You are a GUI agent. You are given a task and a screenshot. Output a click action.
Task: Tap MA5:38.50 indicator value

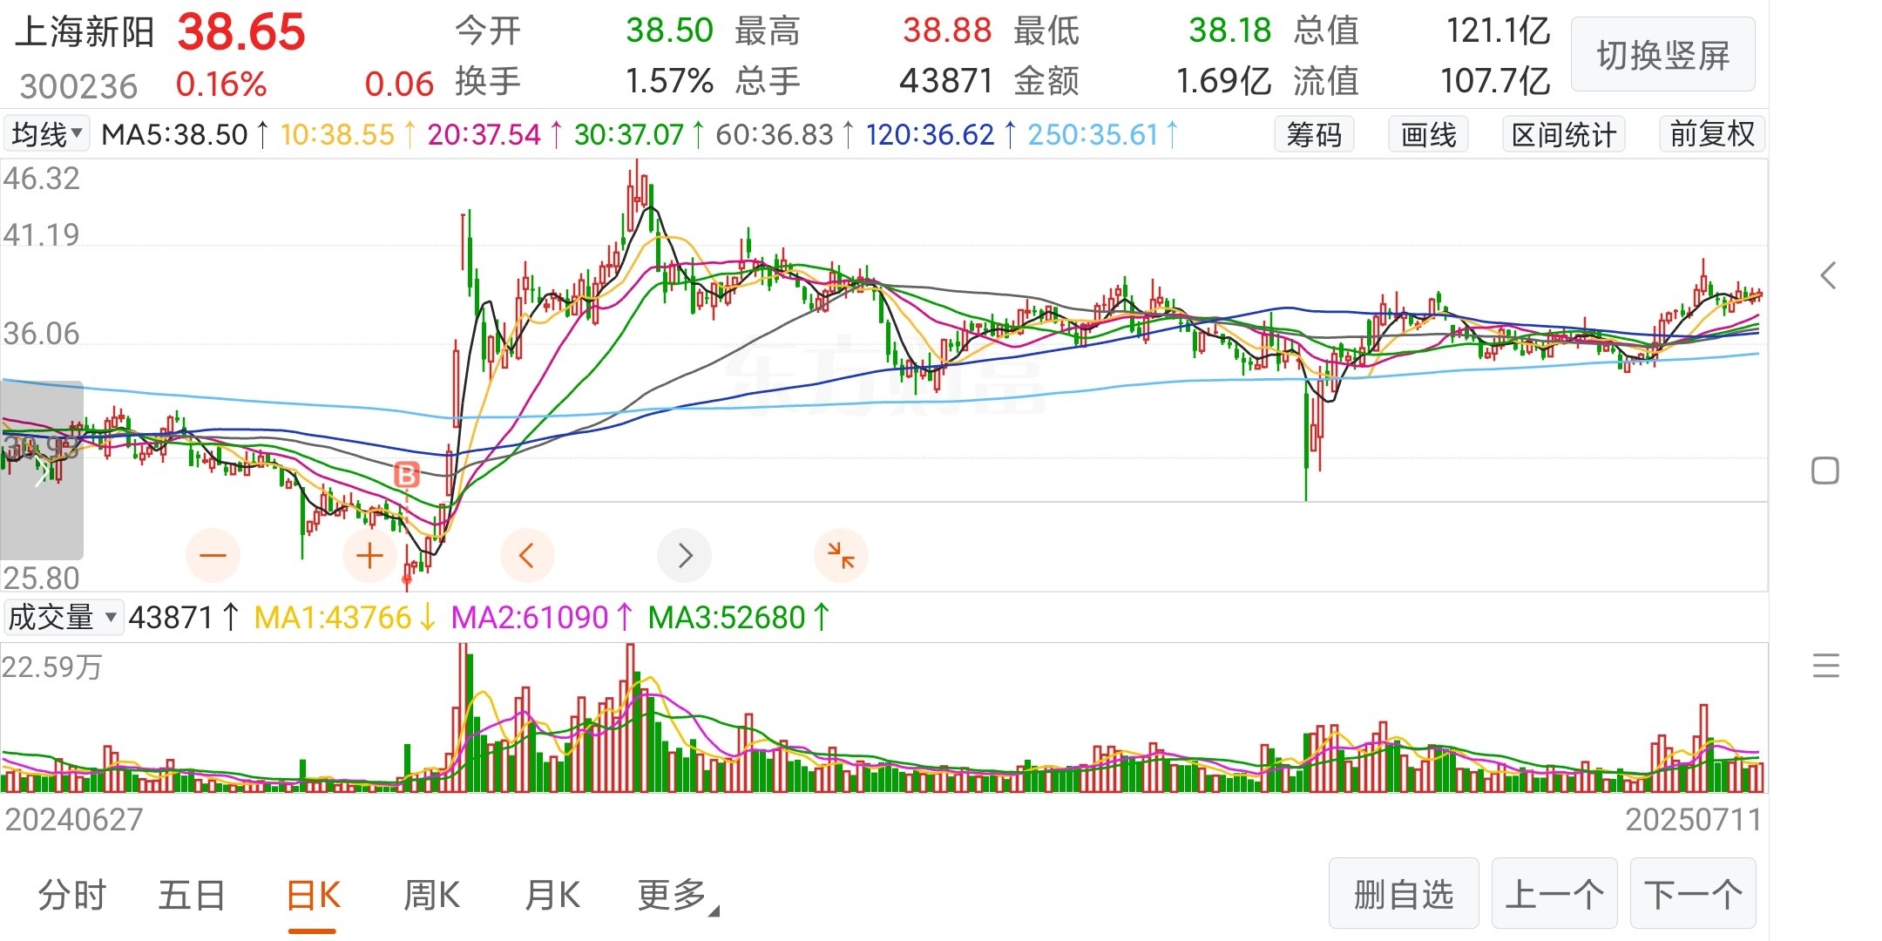(174, 134)
